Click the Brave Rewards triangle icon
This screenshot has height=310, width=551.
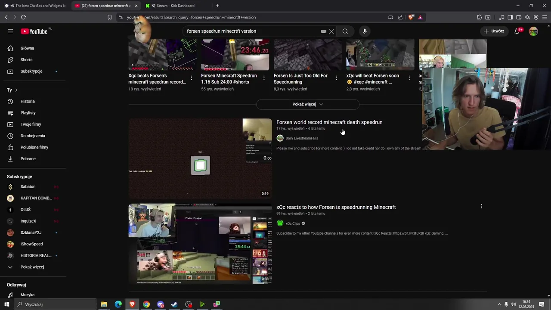tap(420, 17)
